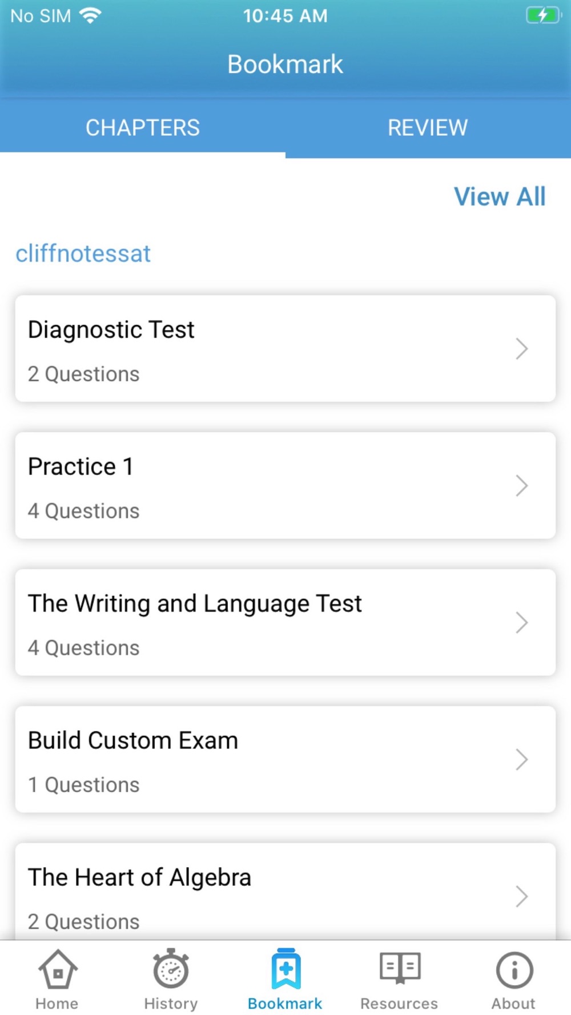
Task: Switch to the CHAPTERS tab
Action: (x=143, y=128)
